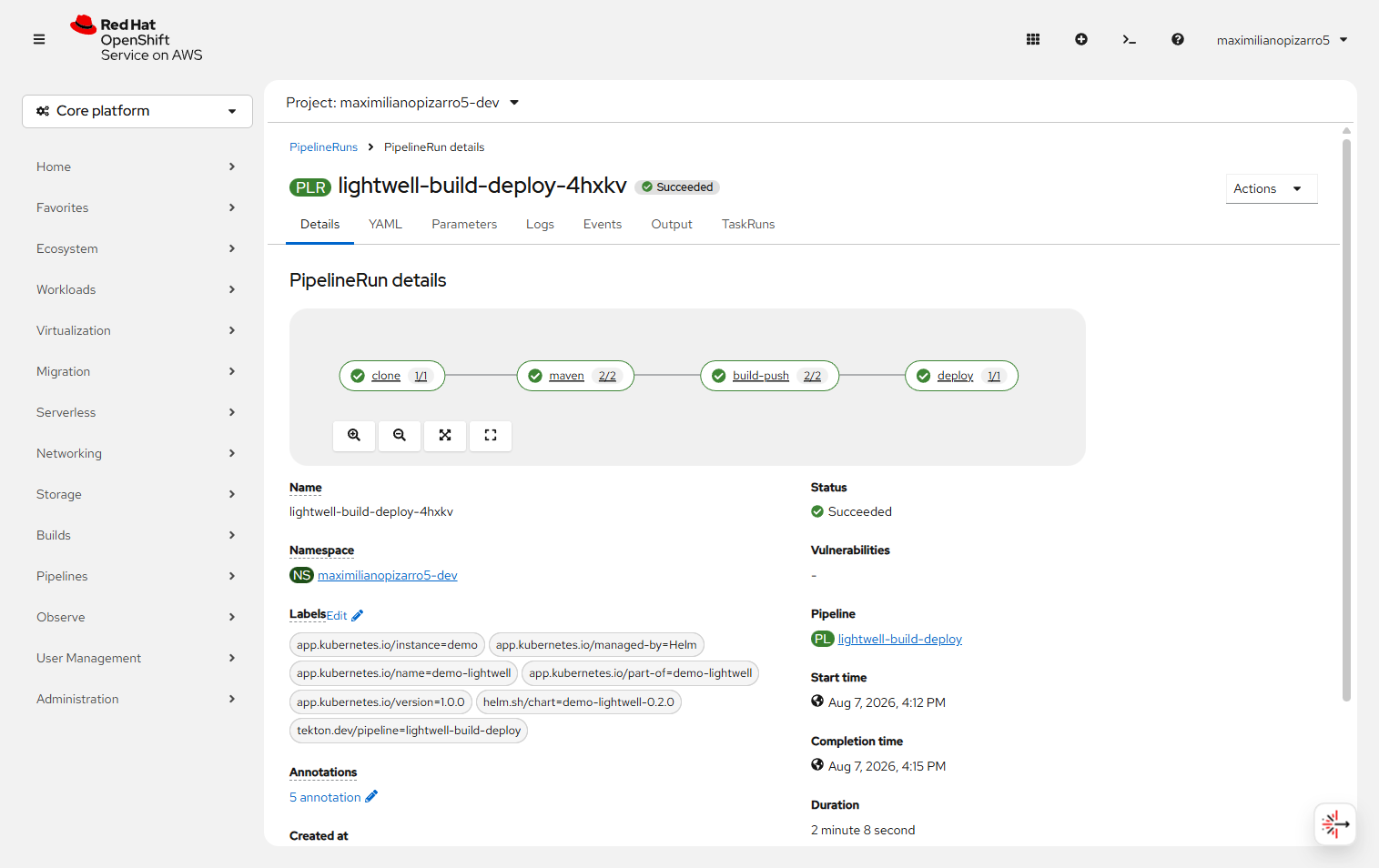Image resolution: width=1379 pixels, height=868 pixels.
Task: Expand the User Management navigation section
Action: click(137, 658)
